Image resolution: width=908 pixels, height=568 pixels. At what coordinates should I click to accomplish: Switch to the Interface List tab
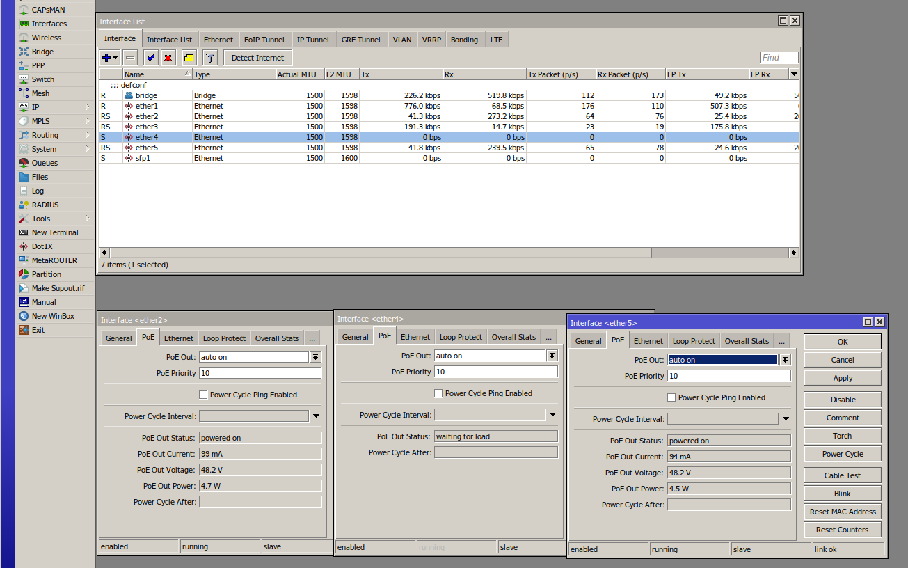pyautogui.click(x=169, y=40)
